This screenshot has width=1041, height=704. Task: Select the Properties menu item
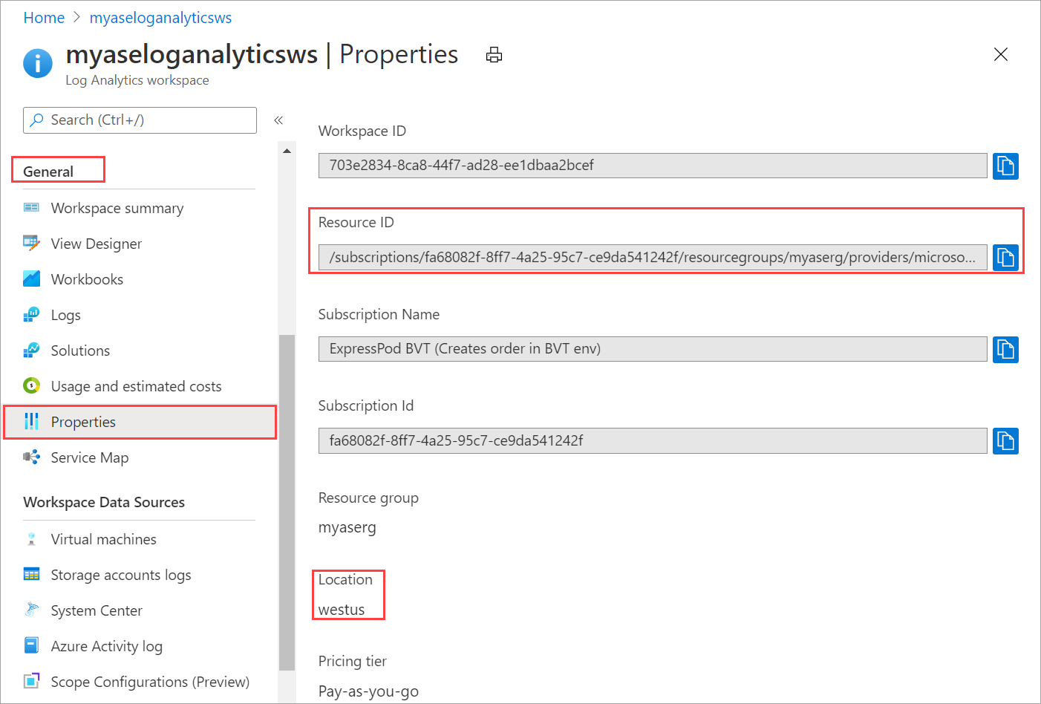pos(83,421)
